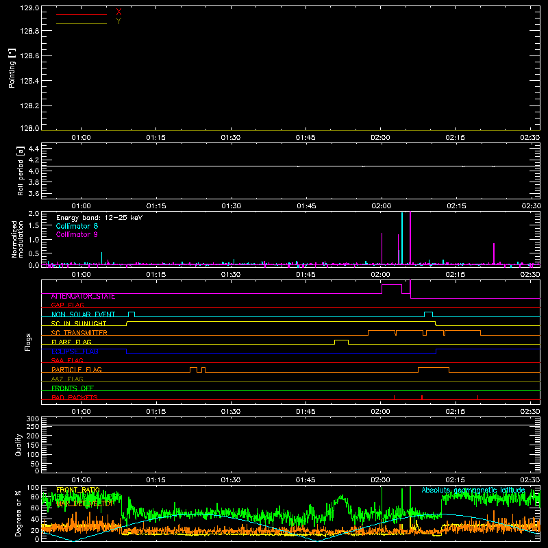Click the FLARE_FLAG label
The width and height of the screenshot is (548, 548).
click(71, 342)
